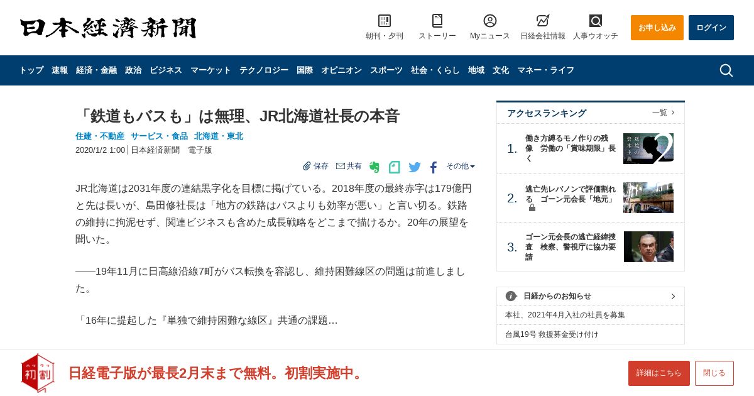Open ranking article ゴーン元会長の逃亡経緯捜査
Viewport: 754px width, 396px height.
571,247
